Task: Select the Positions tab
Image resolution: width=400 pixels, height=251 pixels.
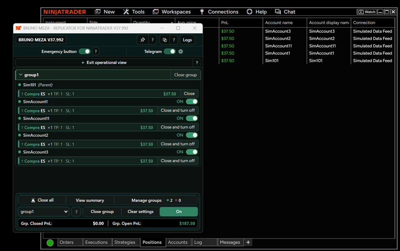Action: click(152, 242)
